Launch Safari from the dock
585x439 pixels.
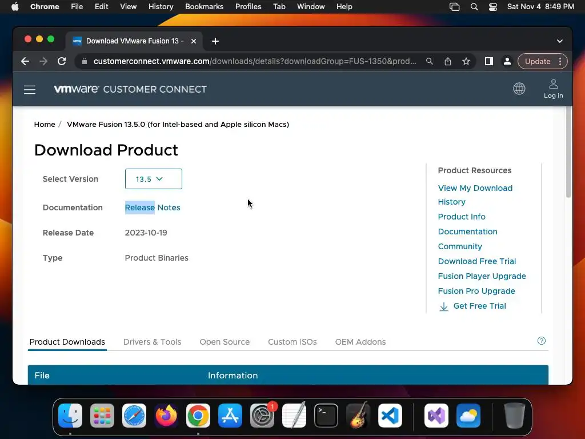(134, 416)
